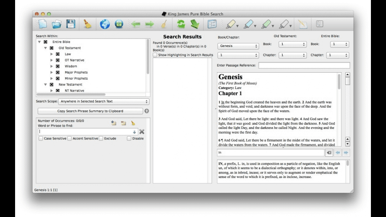Image resolution: width=386 pixels, height=217 pixels.
Task: Go back in history with green left arrow
Action: (136, 24)
